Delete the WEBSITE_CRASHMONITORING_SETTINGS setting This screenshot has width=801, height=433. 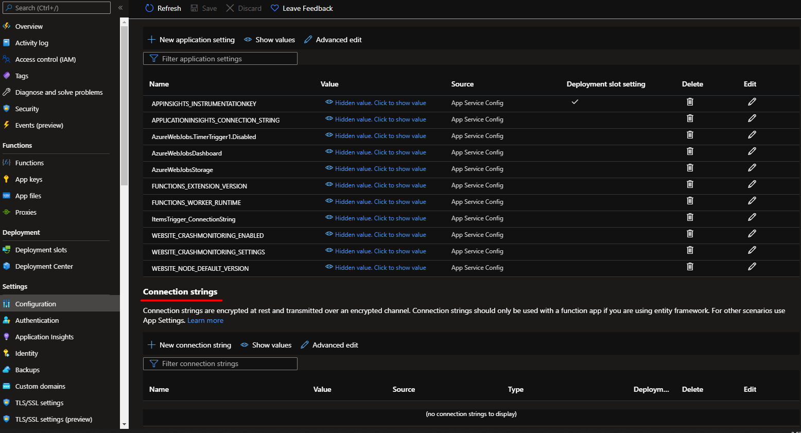coord(690,250)
